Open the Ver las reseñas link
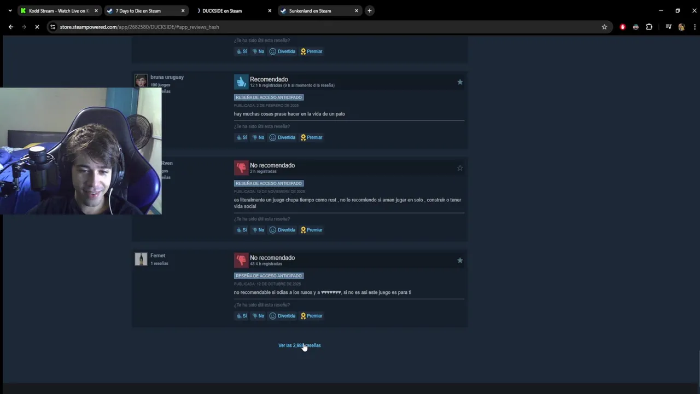 tap(299, 345)
